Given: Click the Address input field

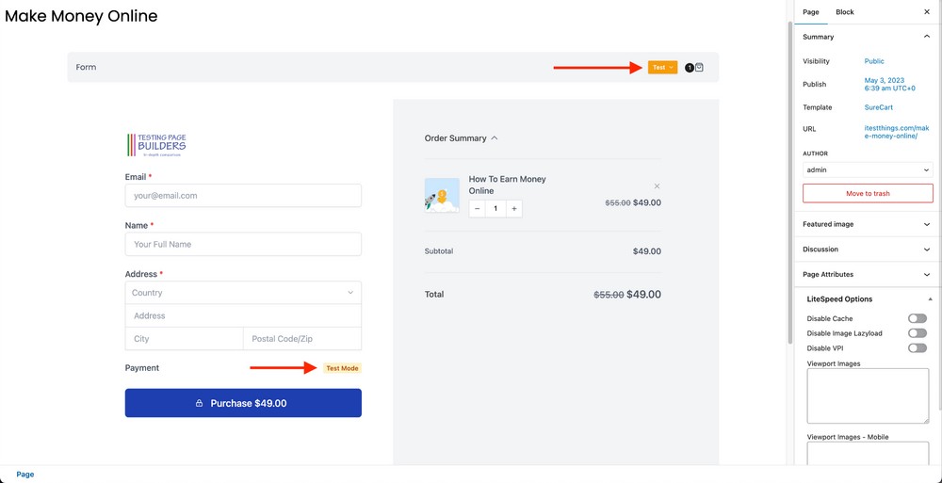Looking at the screenshot, I should point(243,315).
